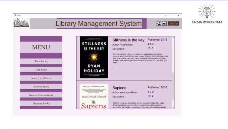Open the users group icon
Image resolution: width=228 pixels, height=129 pixels.
(164, 23)
